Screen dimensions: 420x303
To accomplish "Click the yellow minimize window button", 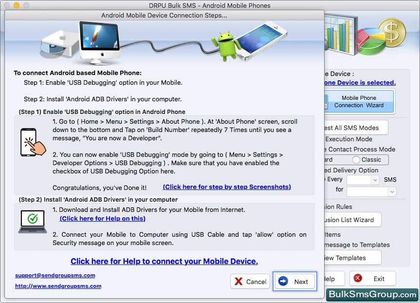I will pyautogui.click(x=17, y=5).
